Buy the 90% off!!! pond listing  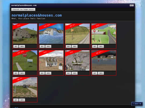(x=95, y=73)
